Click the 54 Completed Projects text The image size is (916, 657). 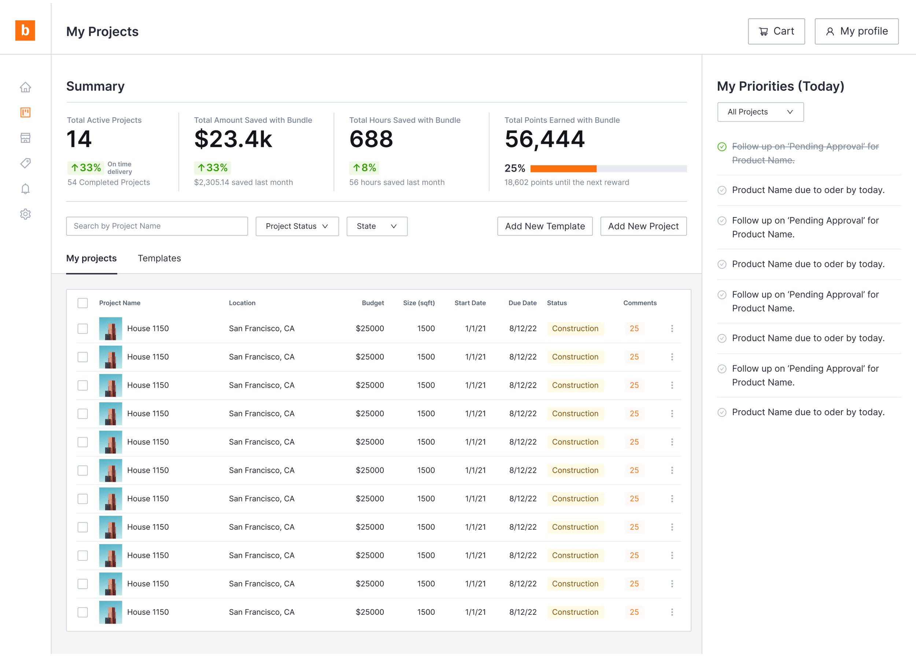[x=108, y=182]
